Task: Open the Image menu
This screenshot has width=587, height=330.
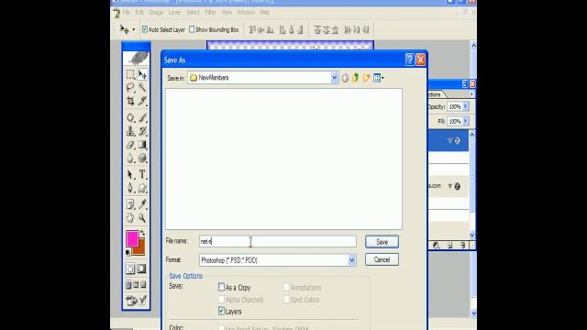Action: (x=156, y=12)
